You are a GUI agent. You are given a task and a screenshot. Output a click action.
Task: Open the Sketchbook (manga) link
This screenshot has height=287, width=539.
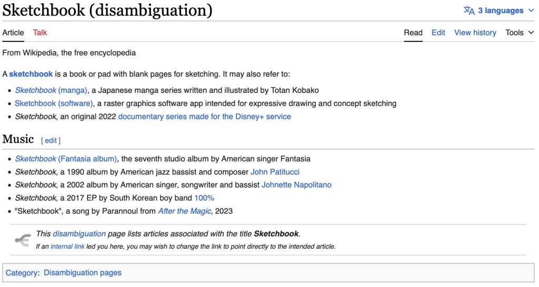tap(51, 90)
